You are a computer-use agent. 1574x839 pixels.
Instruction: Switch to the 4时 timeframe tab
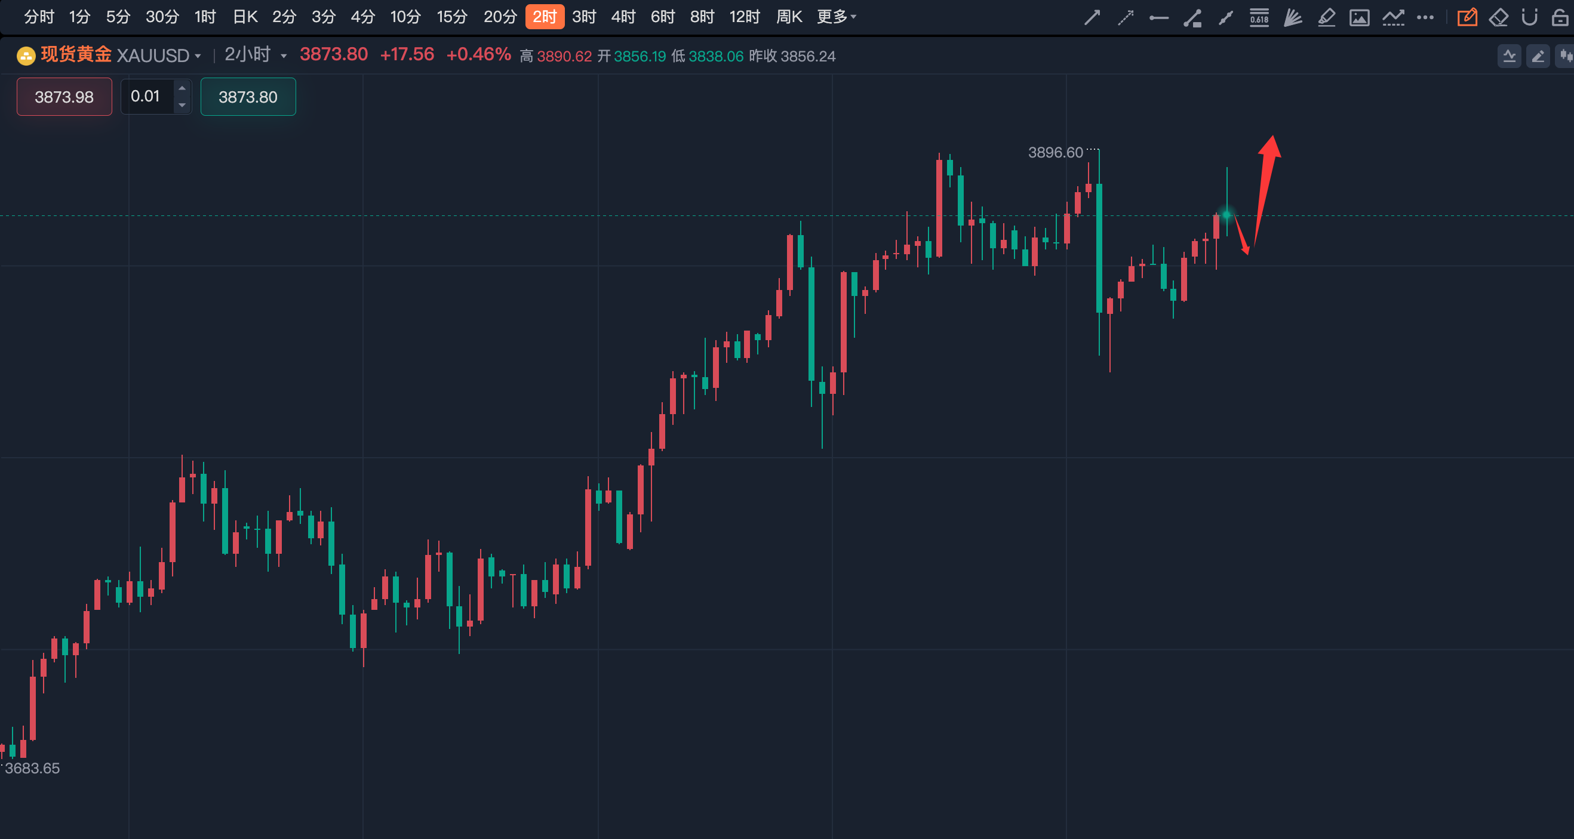623,17
